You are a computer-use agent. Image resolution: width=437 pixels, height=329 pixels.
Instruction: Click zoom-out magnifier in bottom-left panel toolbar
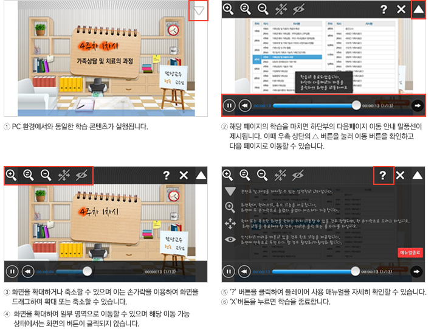tap(46, 175)
